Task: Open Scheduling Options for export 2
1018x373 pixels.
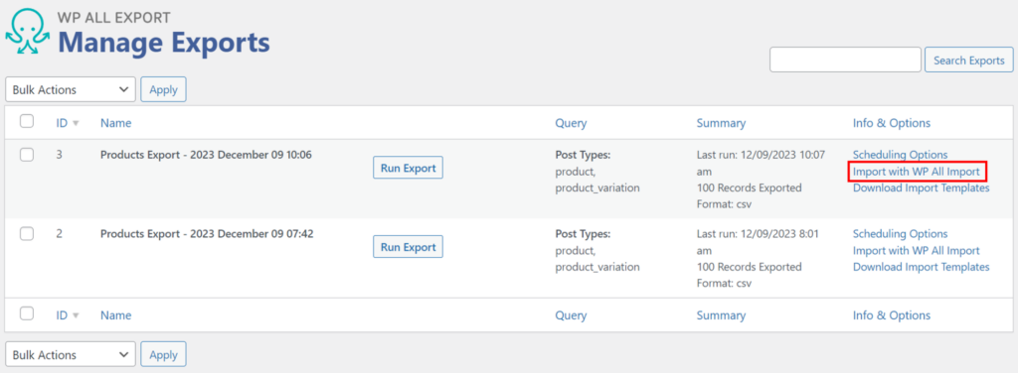Action: [x=900, y=234]
